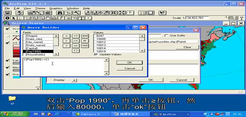The height and width of the screenshot is (117, 246).
Task: Select the Draw Point tool
Action: pos(88,18)
